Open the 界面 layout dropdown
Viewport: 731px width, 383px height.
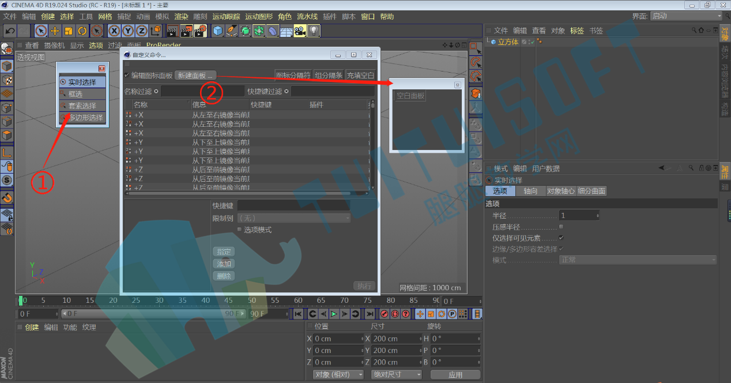tap(685, 16)
